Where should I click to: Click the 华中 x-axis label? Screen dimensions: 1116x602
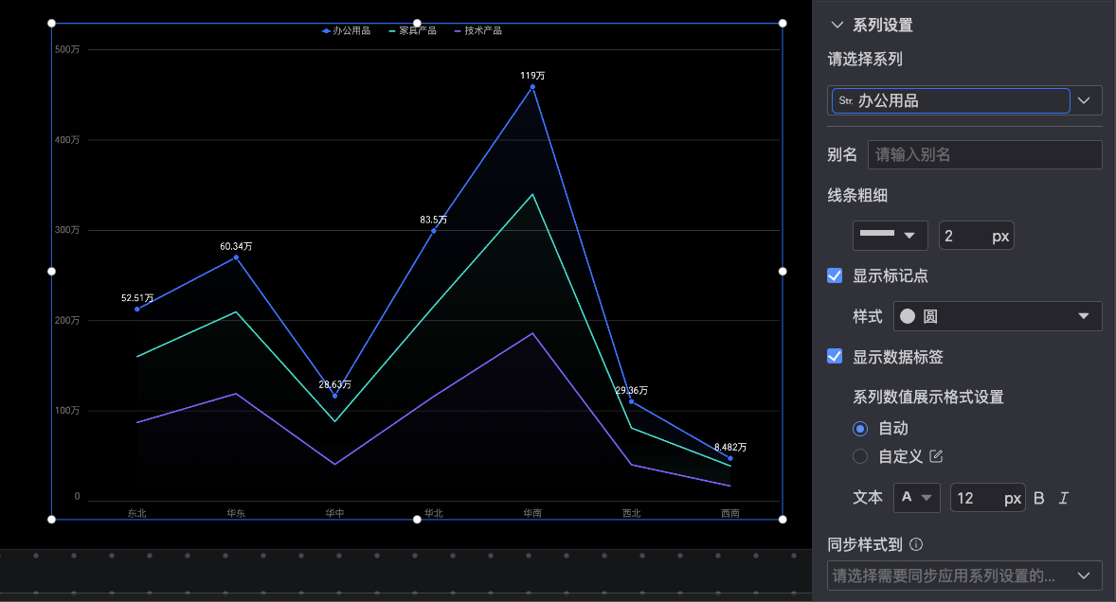[x=334, y=513]
